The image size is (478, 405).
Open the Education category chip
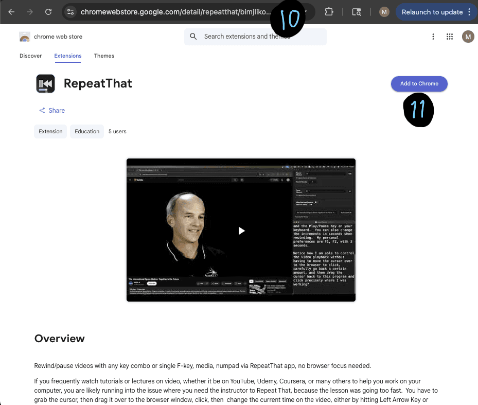87,131
